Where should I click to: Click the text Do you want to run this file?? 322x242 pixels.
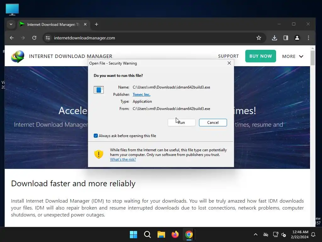[x=118, y=76]
